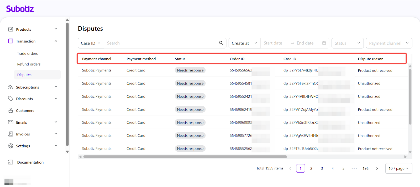
Task: Open Refund orders in sidebar
Action: coord(29,64)
